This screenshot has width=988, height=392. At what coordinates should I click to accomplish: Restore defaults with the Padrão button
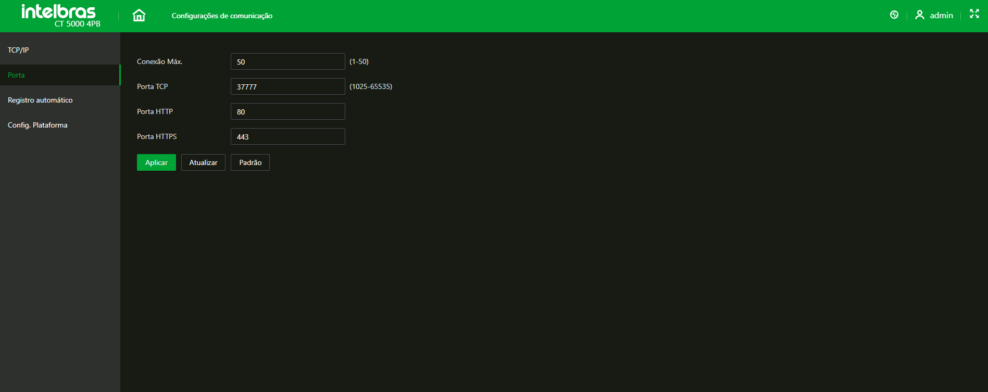(x=250, y=162)
